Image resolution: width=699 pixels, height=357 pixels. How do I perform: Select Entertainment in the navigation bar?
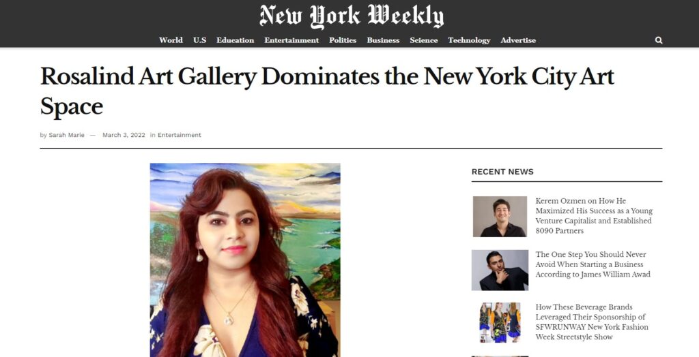coord(291,40)
